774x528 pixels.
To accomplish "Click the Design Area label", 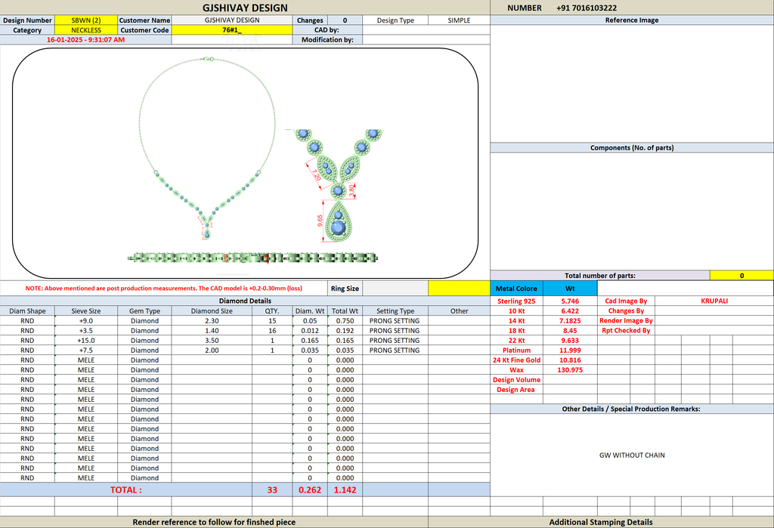I will pyautogui.click(x=516, y=390).
